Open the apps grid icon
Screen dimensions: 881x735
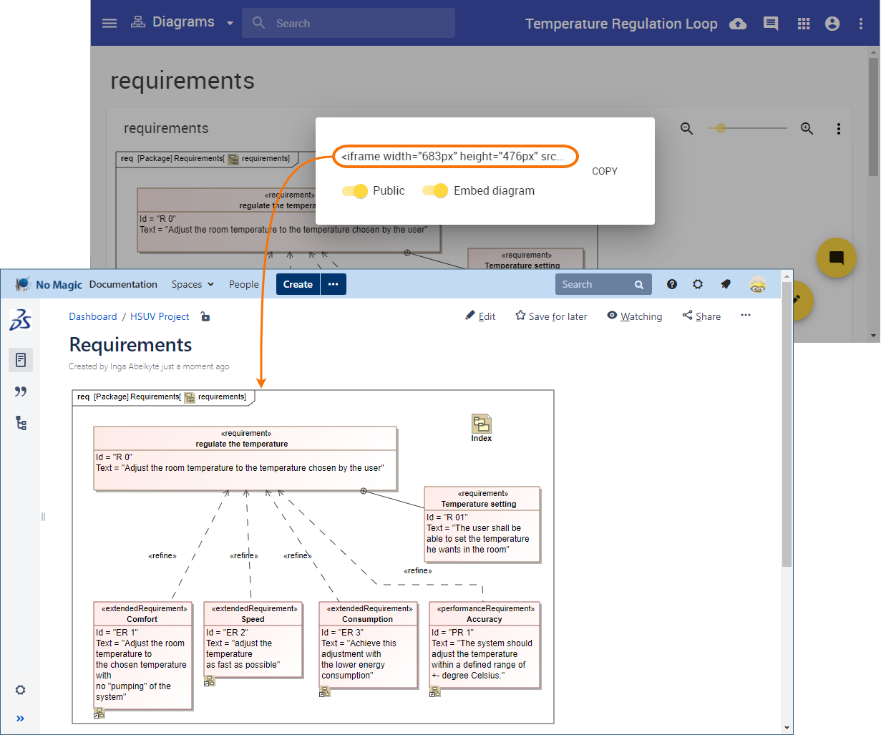(804, 24)
